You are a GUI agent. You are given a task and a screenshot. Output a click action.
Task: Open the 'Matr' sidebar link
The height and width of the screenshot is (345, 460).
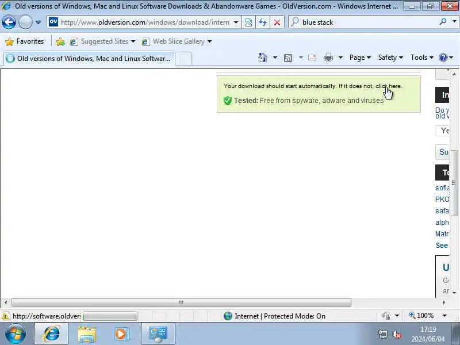pos(442,234)
